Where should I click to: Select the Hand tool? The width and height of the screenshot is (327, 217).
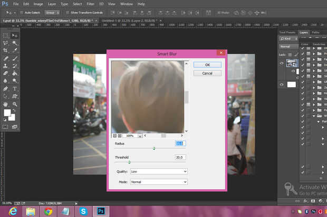pyautogui.click(x=5, y=104)
